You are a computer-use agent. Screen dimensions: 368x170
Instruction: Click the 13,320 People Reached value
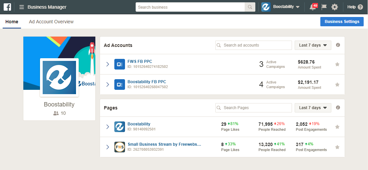(265, 144)
